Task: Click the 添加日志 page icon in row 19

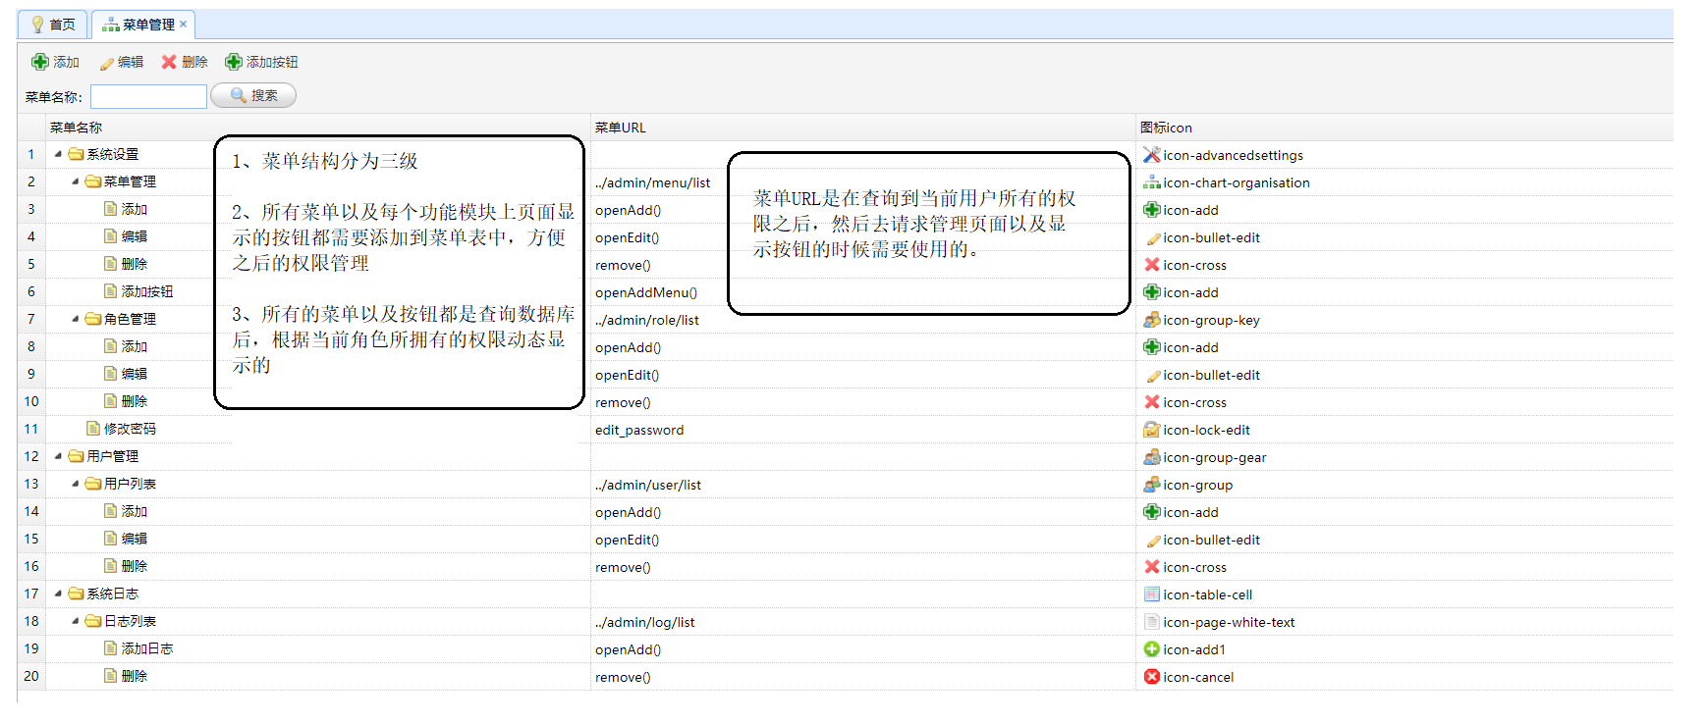Action: coord(111,648)
